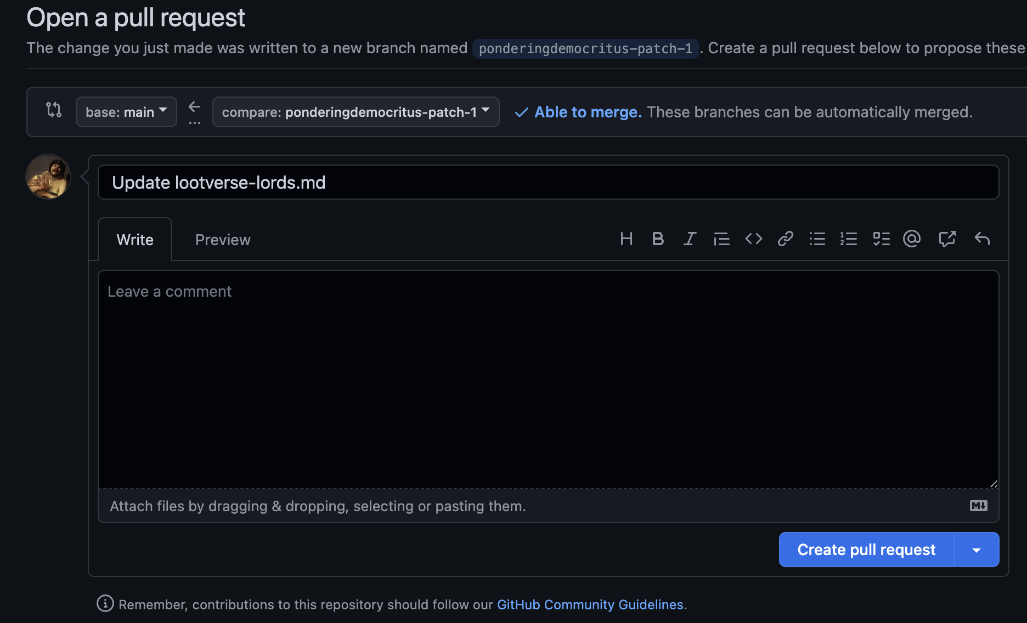Insert a saved reply
This screenshot has width=1027, height=623.
[x=982, y=239]
